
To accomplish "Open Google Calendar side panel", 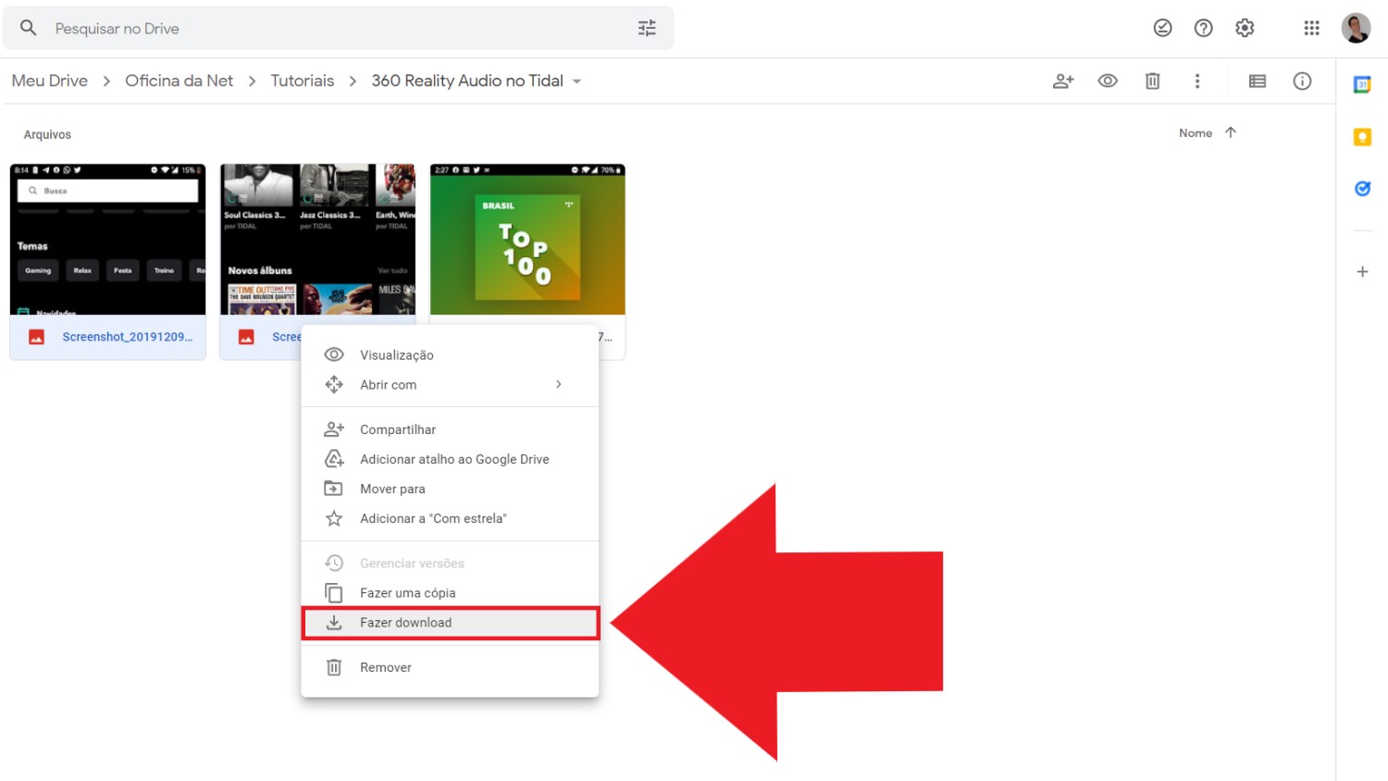I will 1362,84.
